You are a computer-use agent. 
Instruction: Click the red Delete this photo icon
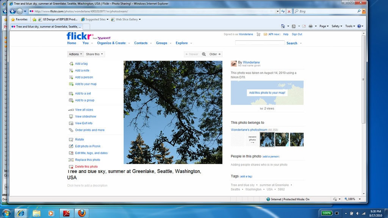click(71, 167)
